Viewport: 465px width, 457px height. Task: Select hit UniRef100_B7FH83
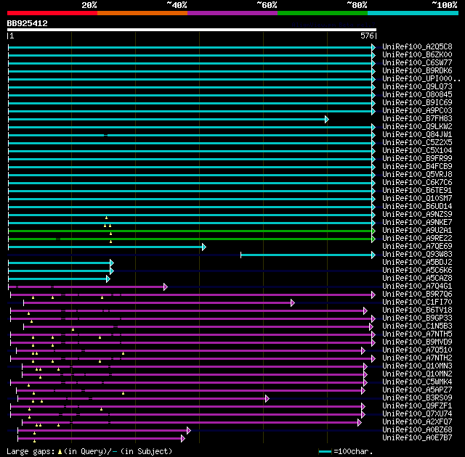tap(417, 119)
